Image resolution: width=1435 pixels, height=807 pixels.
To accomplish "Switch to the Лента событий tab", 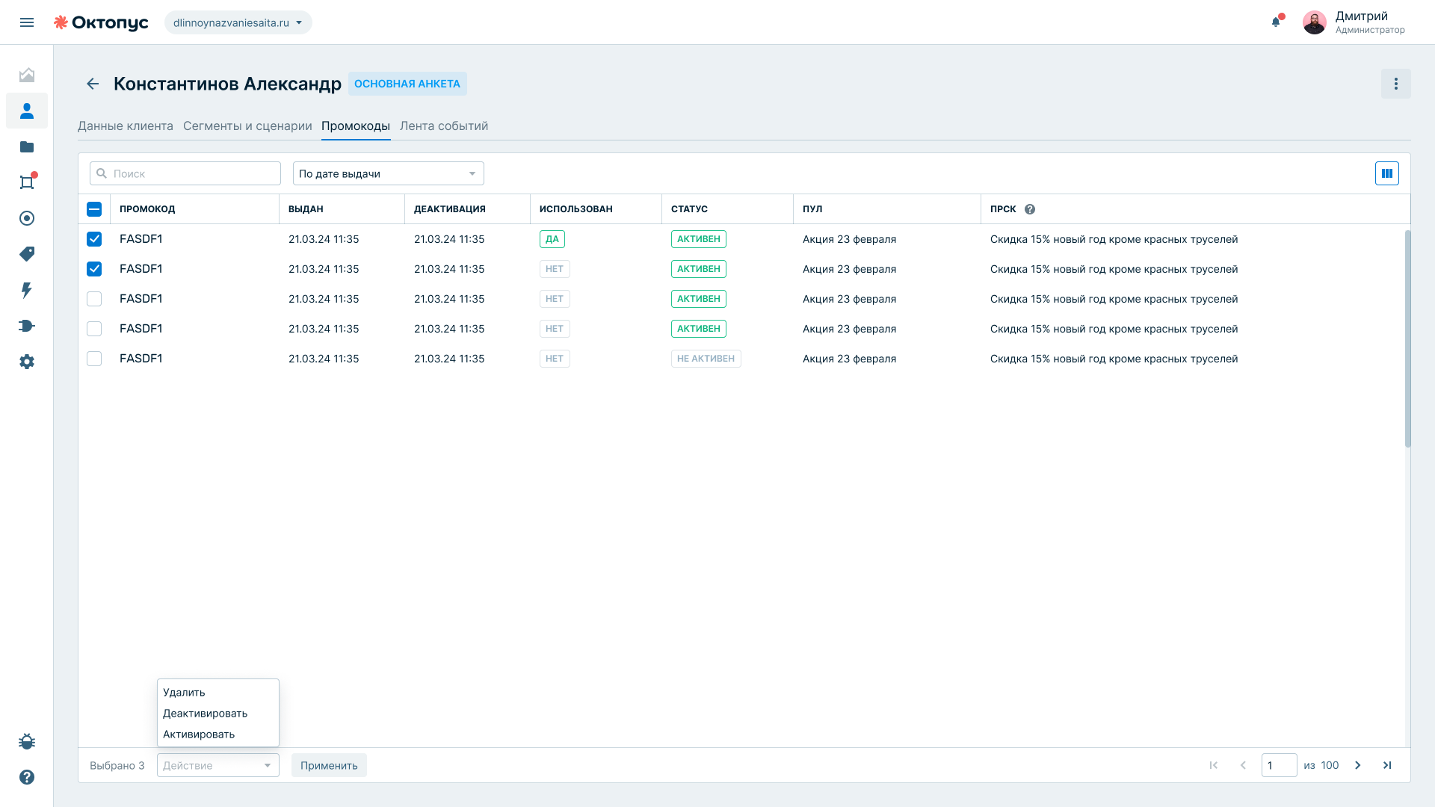I will [x=444, y=126].
